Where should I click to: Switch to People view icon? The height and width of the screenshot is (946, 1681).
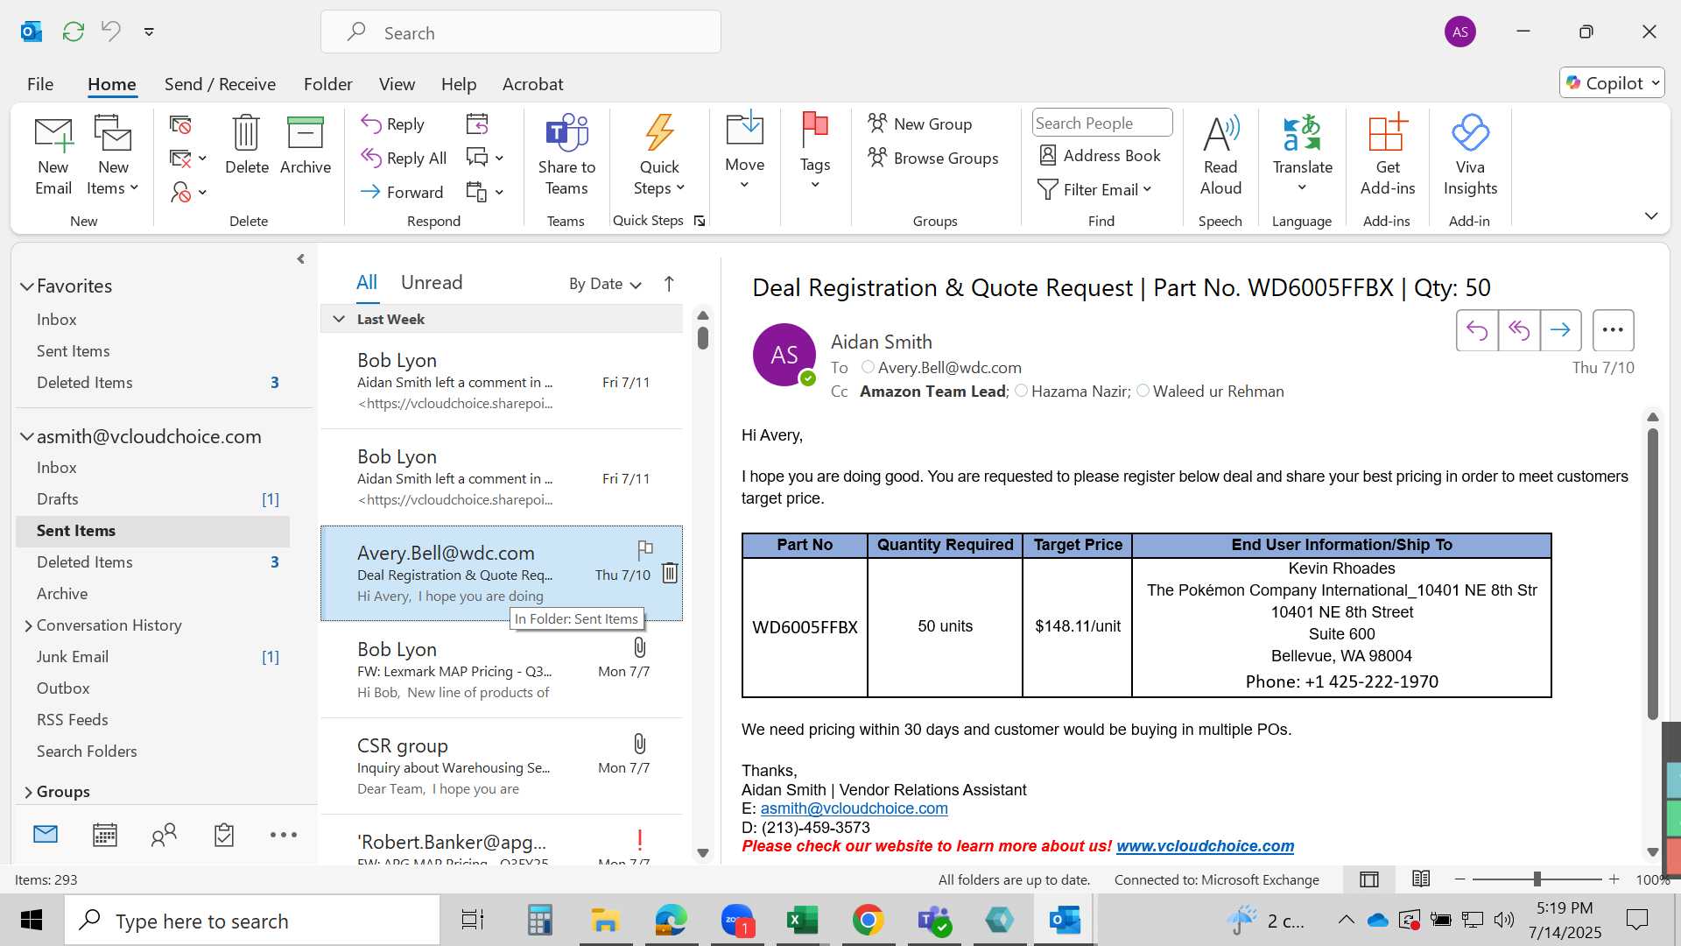coord(164,835)
